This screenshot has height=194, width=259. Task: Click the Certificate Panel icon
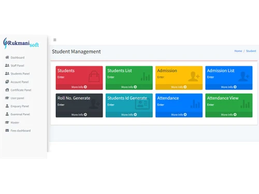point(7,90)
